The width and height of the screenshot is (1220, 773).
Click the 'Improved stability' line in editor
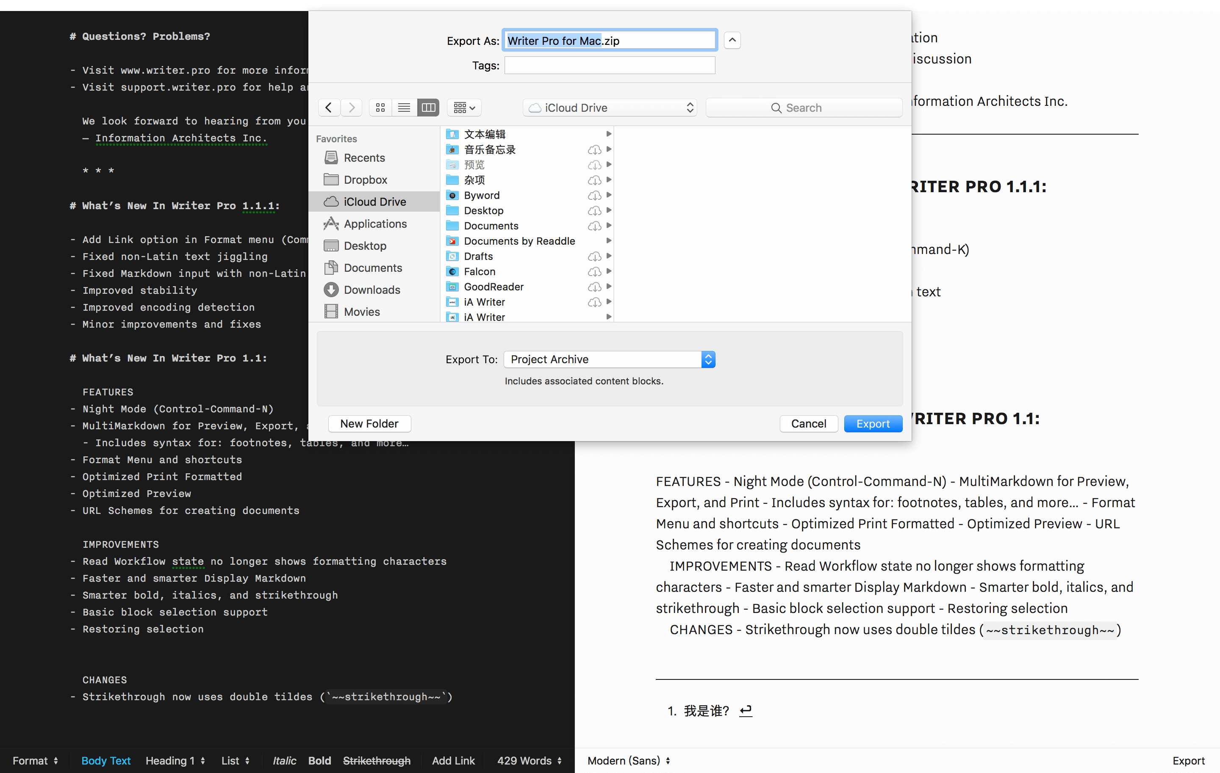click(139, 290)
